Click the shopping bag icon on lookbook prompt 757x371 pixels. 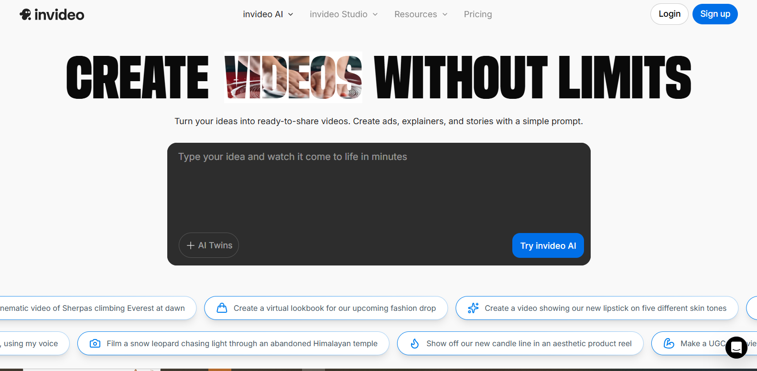[222, 308]
